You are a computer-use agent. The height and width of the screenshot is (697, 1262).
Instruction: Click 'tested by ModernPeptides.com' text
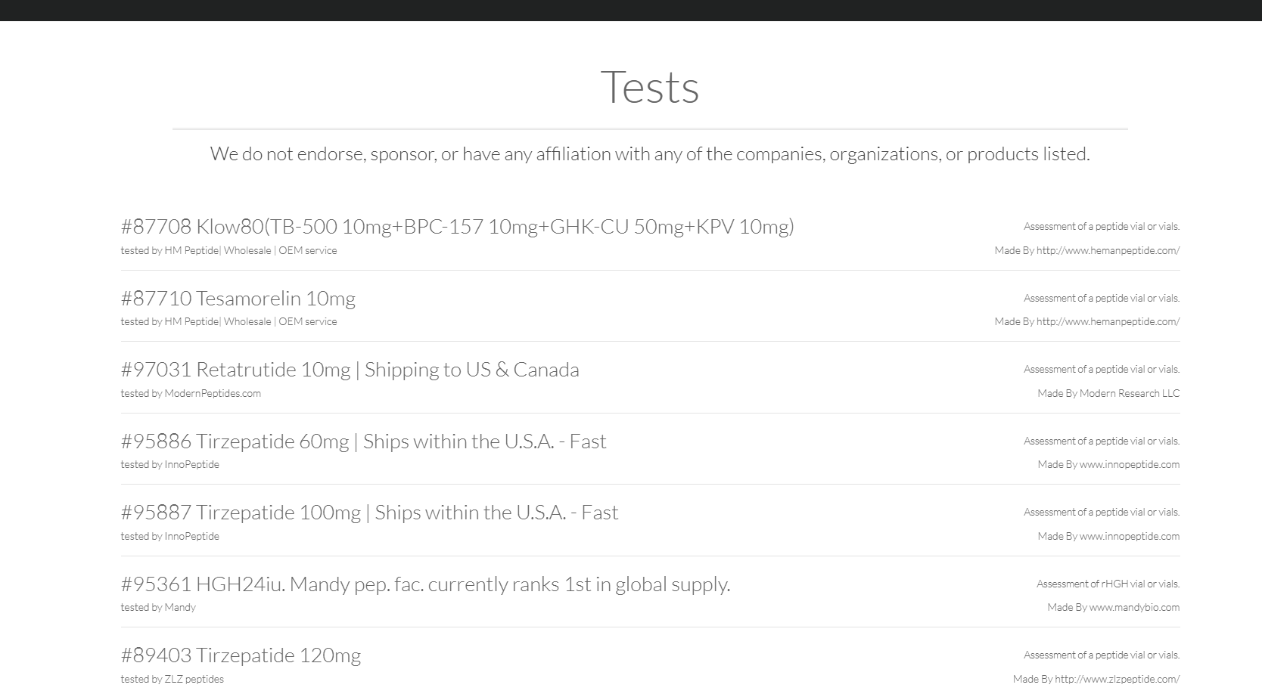(x=191, y=393)
